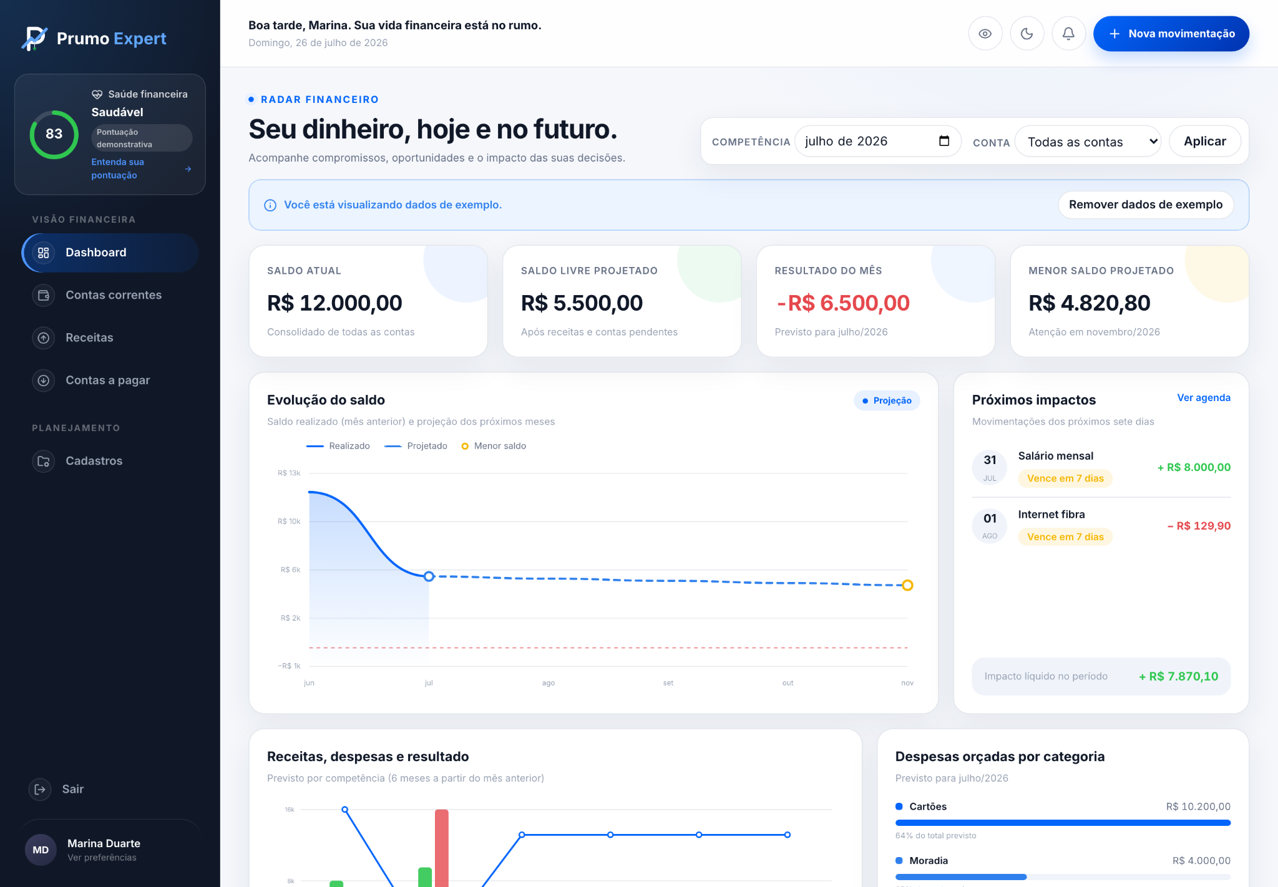Click the Receitas up-arrow icon

[44, 337]
